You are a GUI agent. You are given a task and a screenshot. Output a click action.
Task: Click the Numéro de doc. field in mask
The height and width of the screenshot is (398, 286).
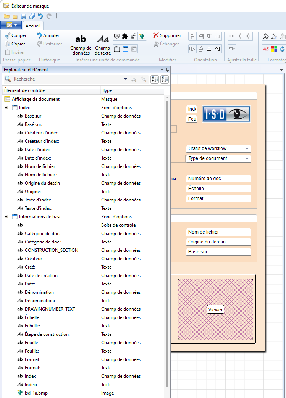pos(219,179)
